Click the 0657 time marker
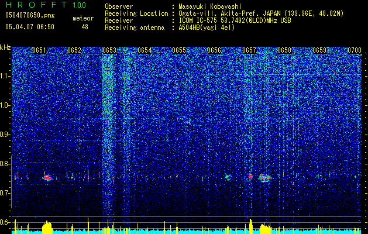Image resolution: width=368 pixels, height=234 pixels. click(249, 50)
